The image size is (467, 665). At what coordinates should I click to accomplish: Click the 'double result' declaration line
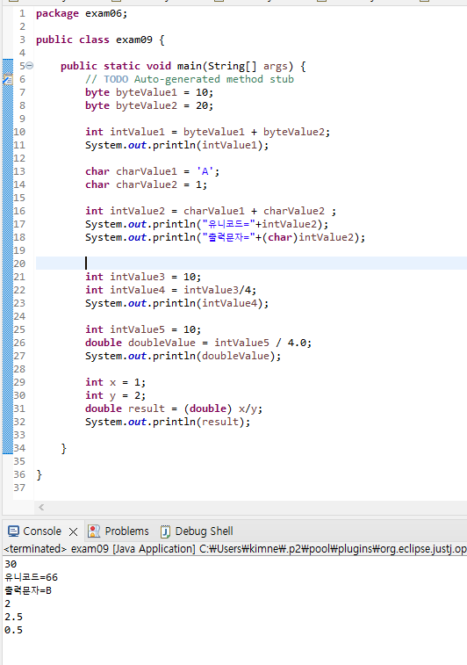[174, 408]
